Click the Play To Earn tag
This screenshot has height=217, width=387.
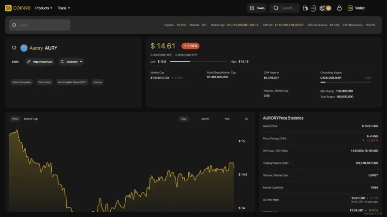click(x=45, y=82)
